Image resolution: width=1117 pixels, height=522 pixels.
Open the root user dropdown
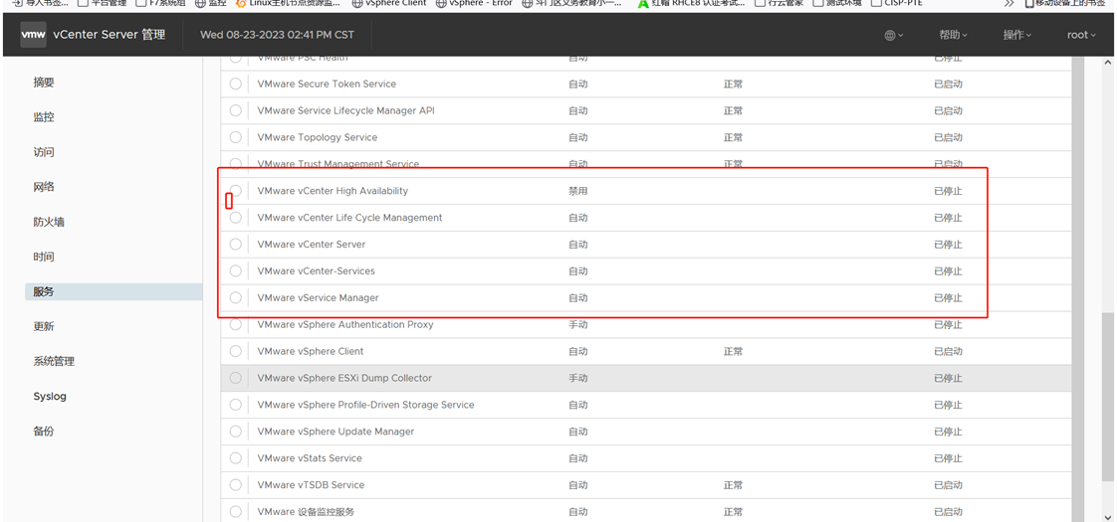point(1081,35)
